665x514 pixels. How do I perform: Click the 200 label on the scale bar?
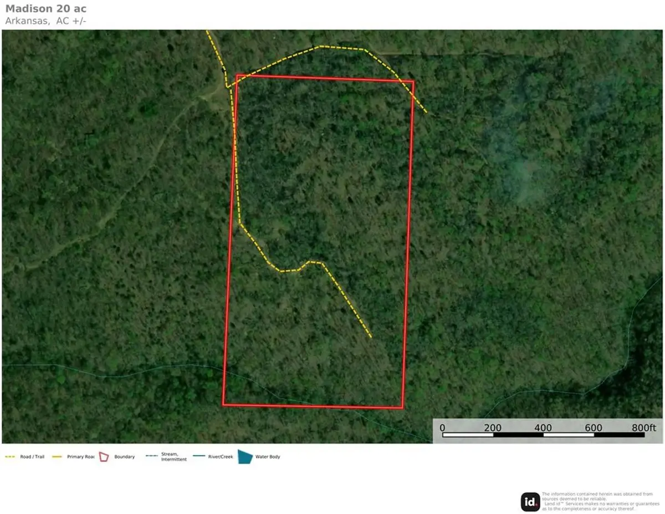(x=493, y=428)
